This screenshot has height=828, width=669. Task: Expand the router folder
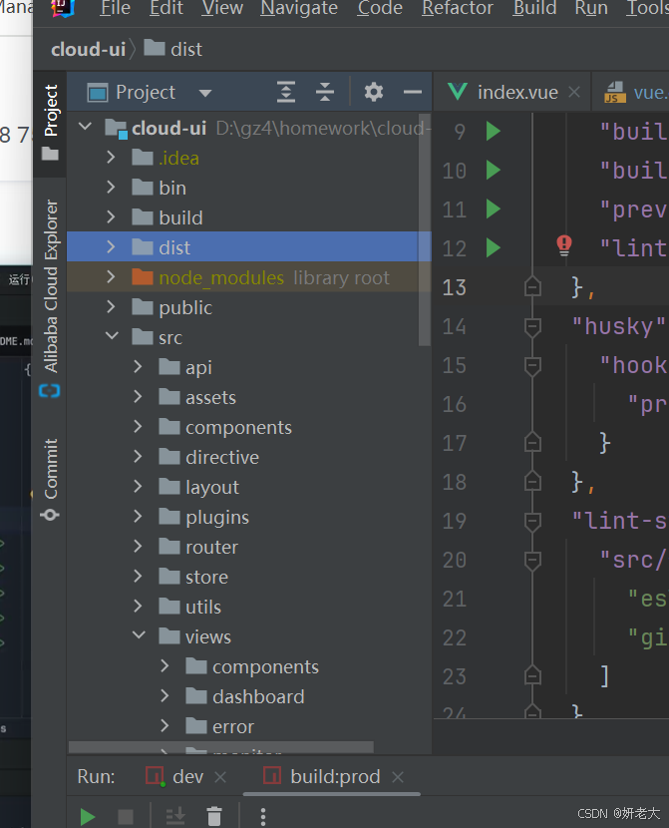(x=138, y=546)
